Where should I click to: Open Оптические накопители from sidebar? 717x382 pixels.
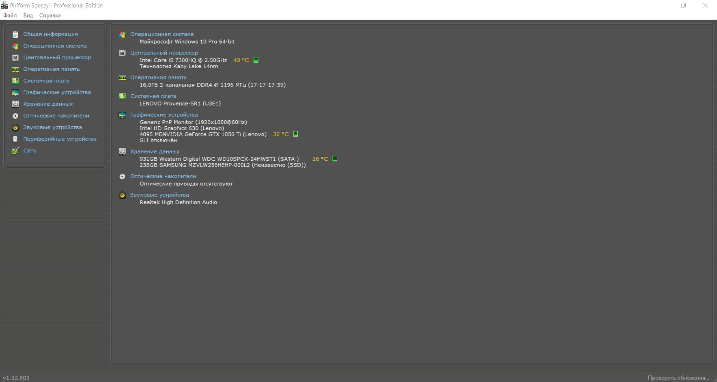tap(56, 116)
